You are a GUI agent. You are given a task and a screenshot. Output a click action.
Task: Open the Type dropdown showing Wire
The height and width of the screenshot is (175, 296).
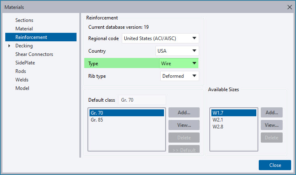click(x=179, y=64)
